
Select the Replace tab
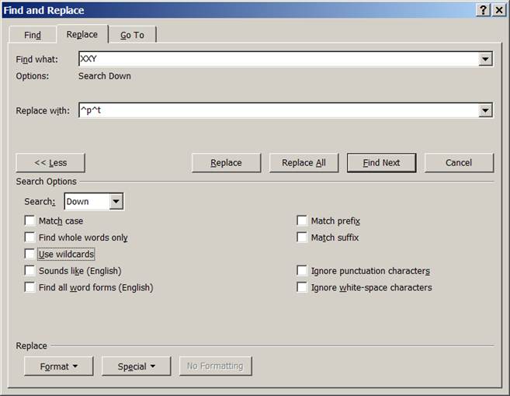(82, 34)
